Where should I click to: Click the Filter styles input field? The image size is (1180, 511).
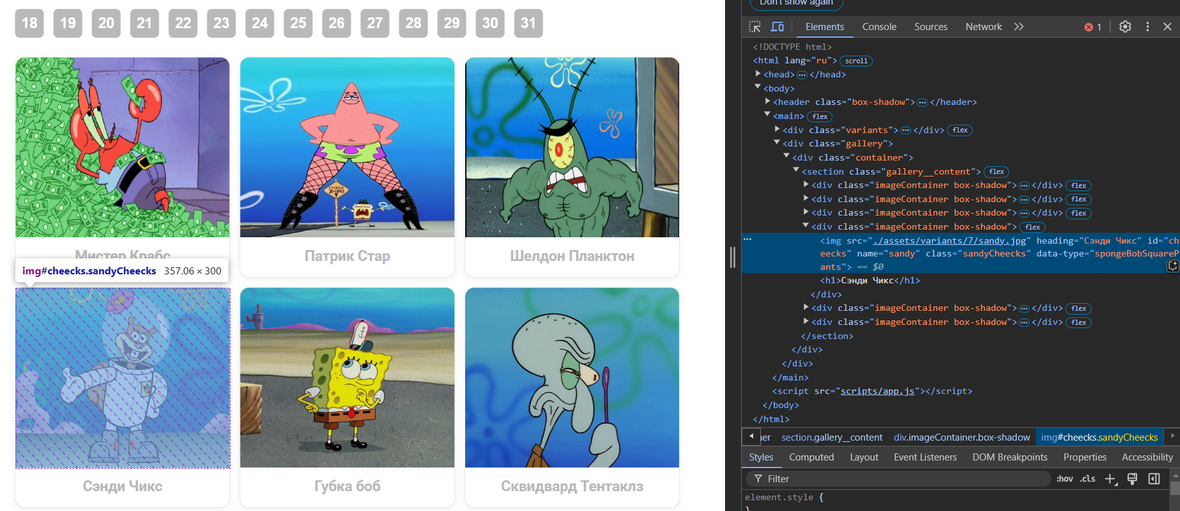898,479
